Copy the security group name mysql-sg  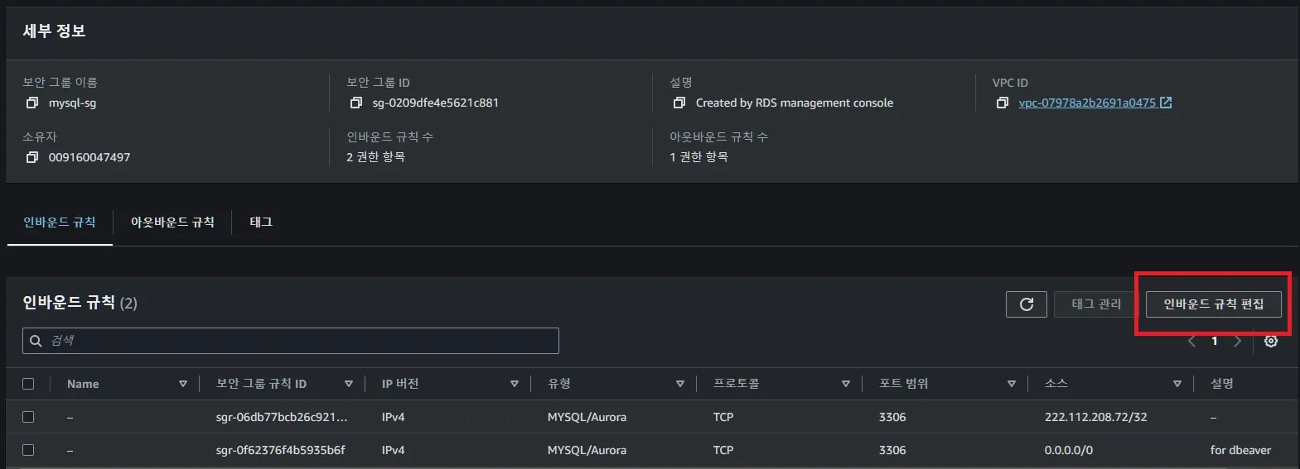click(x=32, y=103)
